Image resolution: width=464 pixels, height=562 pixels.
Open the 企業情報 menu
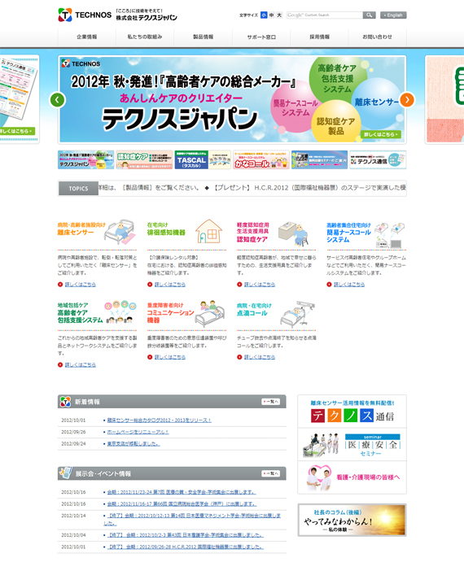click(x=86, y=37)
